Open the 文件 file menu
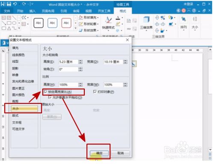This screenshot has width=214, height=164. (x=7, y=11)
